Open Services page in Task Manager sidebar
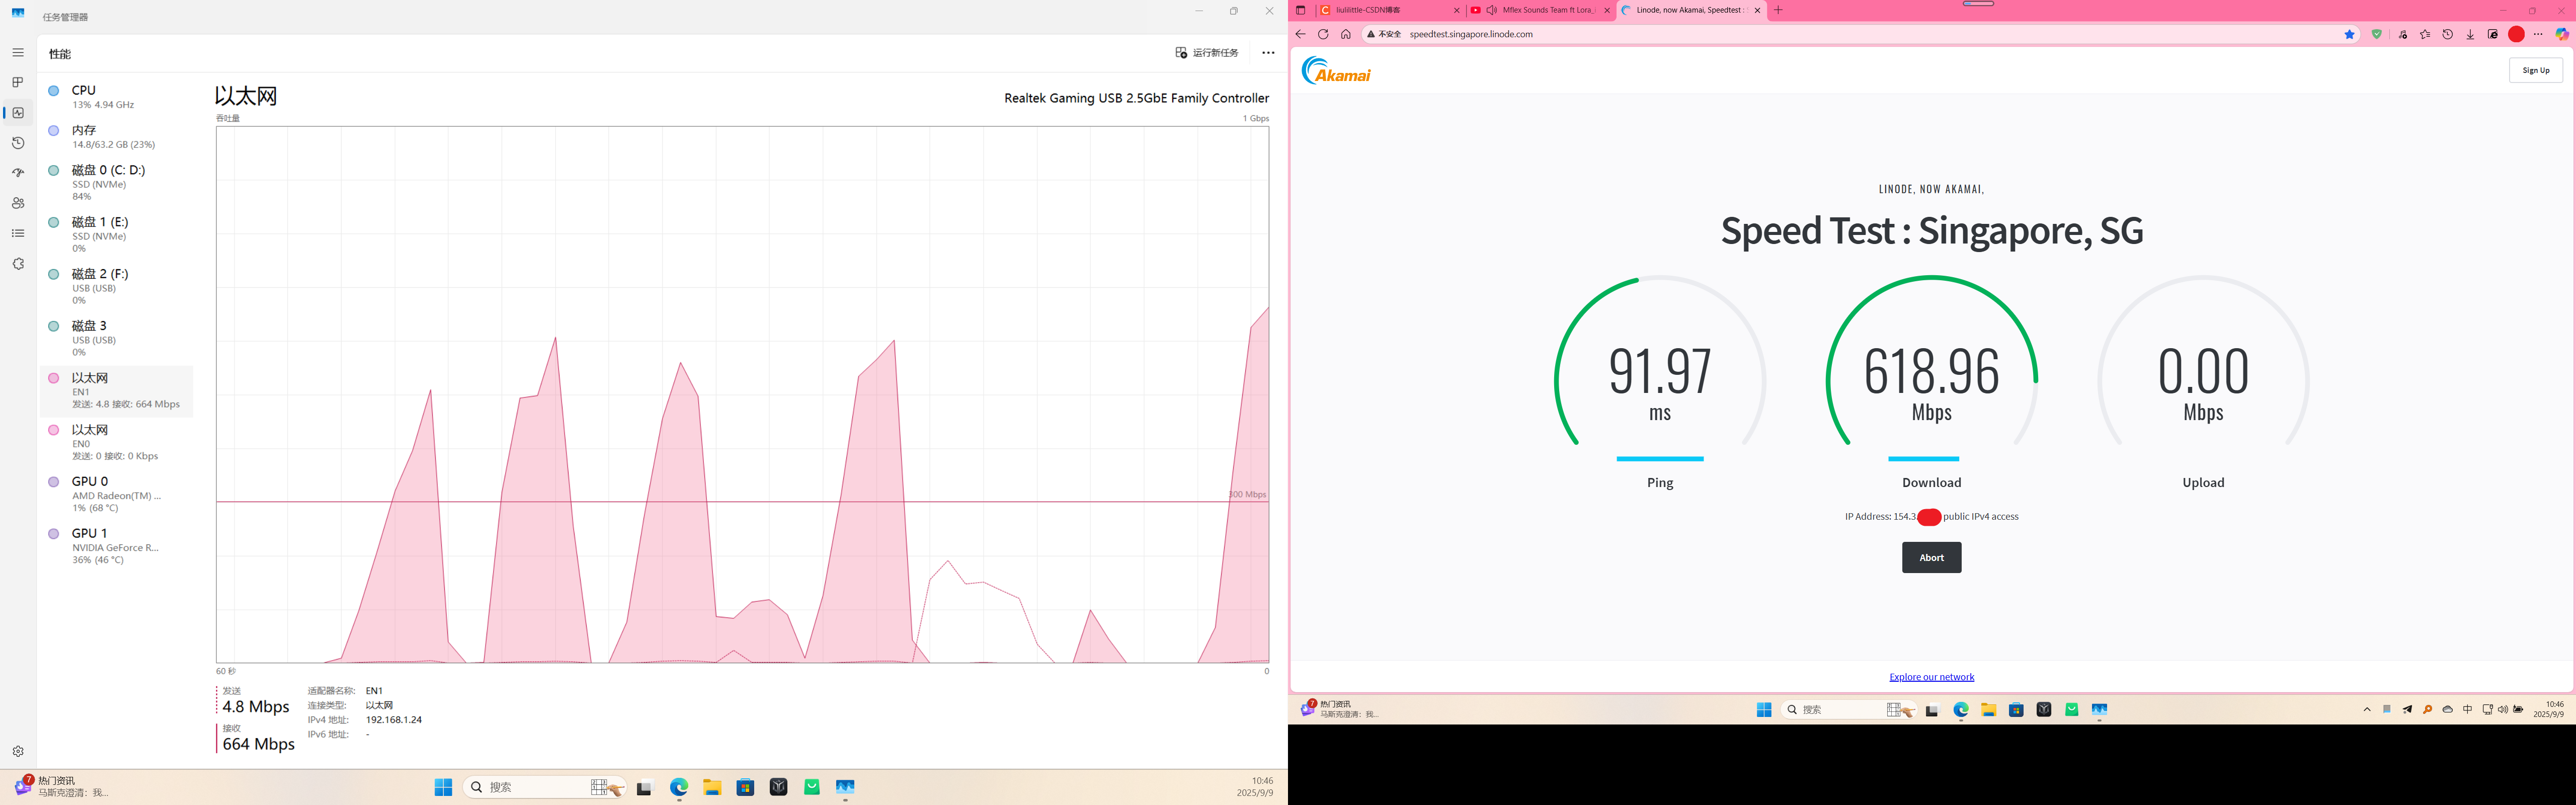 [x=18, y=264]
